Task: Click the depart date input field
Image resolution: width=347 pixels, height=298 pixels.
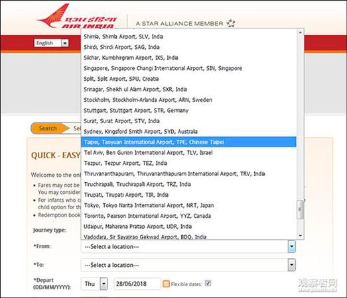Action: [x=137, y=284]
